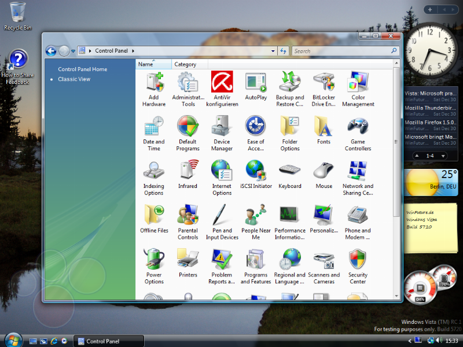Open Folder Options
This screenshot has height=347, width=463.
(290, 134)
